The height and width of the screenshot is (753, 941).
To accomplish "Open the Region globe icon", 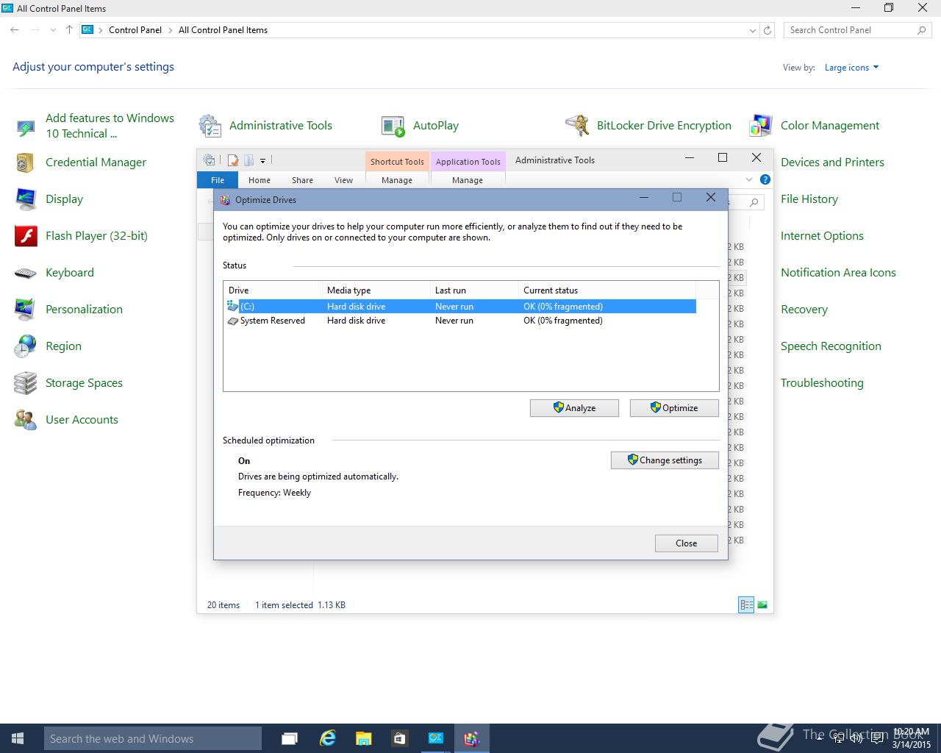I will coord(26,346).
